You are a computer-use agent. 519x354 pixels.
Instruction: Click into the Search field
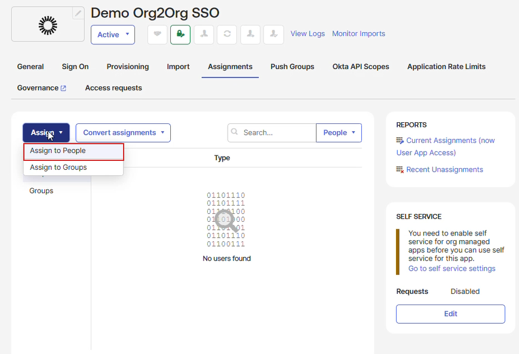point(272,133)
